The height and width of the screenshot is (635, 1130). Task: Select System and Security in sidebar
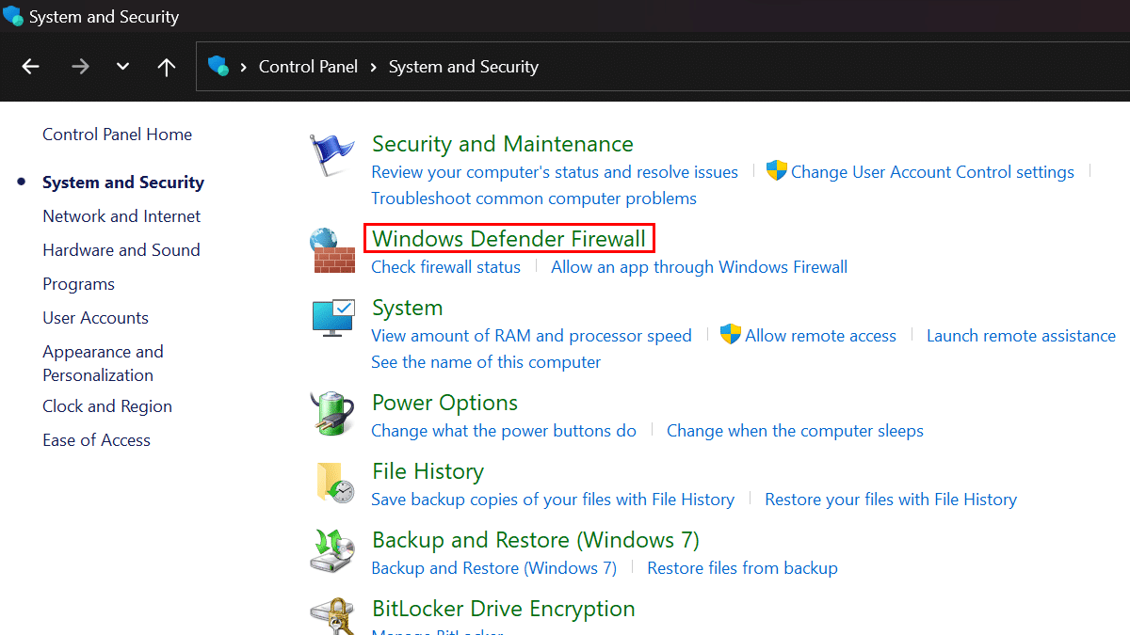coord(123,183)
